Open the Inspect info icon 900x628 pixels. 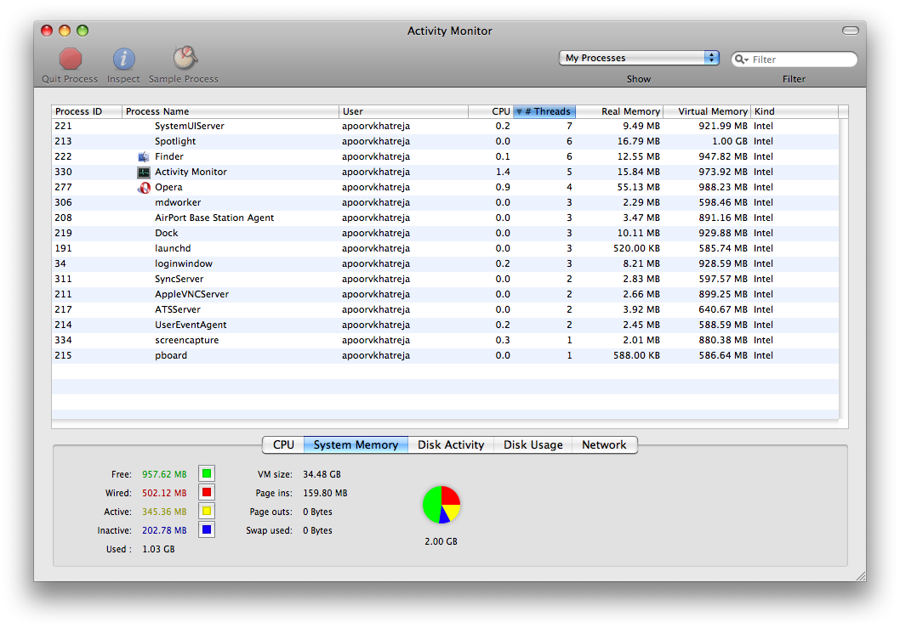(x=123, y=59)
